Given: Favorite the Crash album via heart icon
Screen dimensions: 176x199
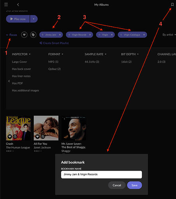Looking at the screenshot, I should tap(10, 137).
